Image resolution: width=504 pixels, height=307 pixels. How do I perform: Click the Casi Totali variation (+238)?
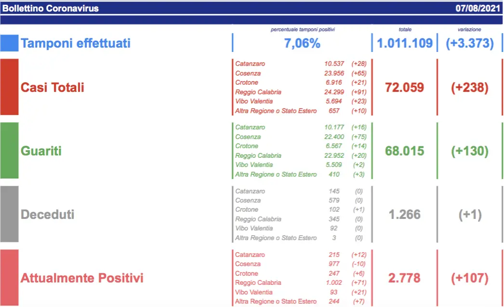(x=469, y=88)
